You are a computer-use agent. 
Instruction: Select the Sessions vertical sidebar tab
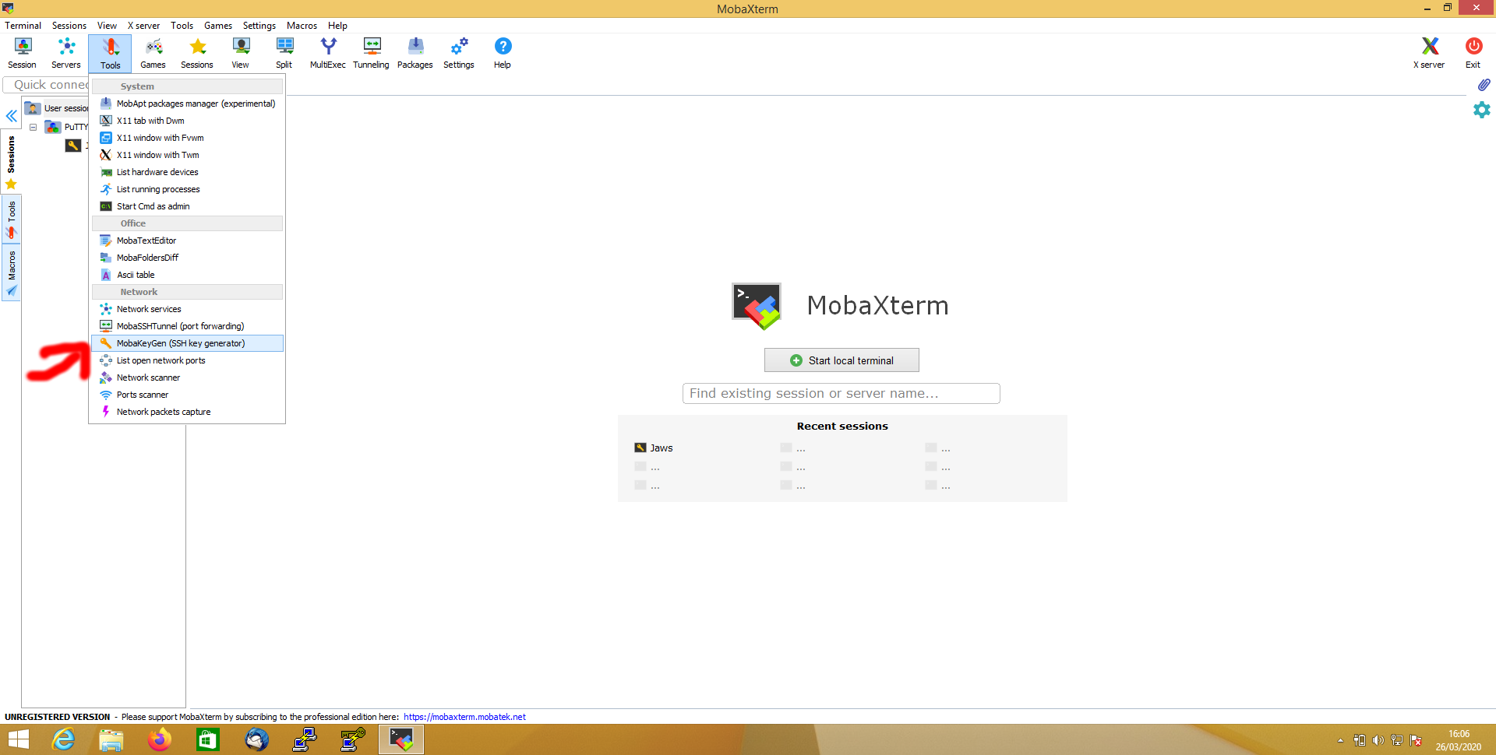click(x=11, y=162)
